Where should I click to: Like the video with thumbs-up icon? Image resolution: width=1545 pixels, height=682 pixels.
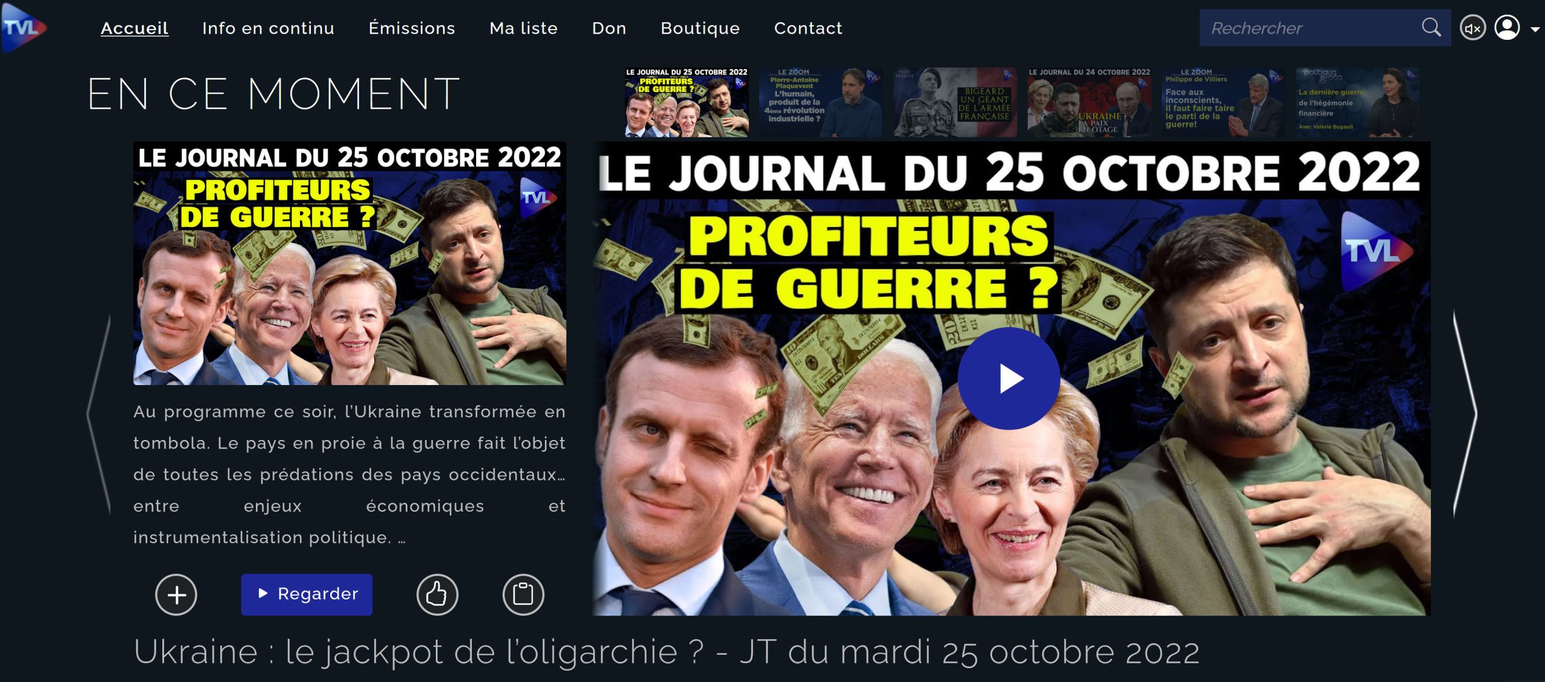click(x=437, y=594)
